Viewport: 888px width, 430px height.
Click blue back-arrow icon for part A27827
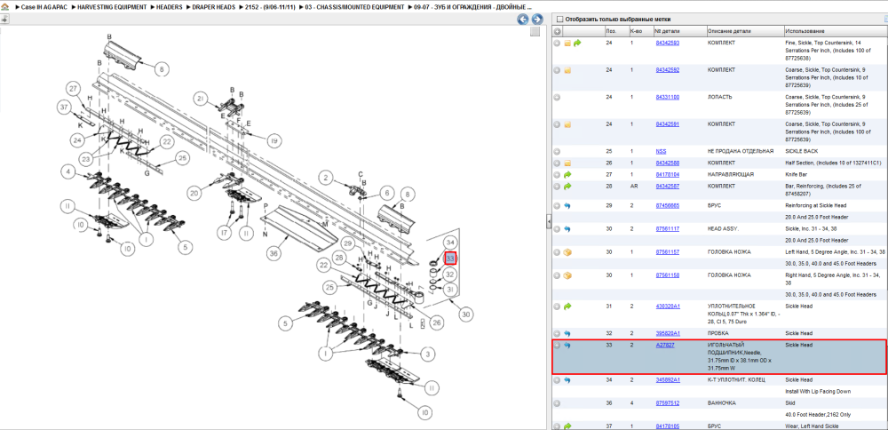point(567,345)
